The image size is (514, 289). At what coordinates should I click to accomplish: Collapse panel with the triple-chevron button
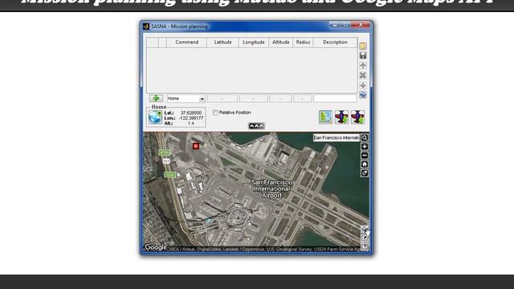click(x=256, y=126)
